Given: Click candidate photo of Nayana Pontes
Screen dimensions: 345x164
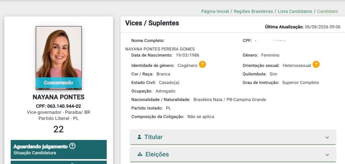Looking at the screenshot, I should pyautogui.click(x=59, y=58).
